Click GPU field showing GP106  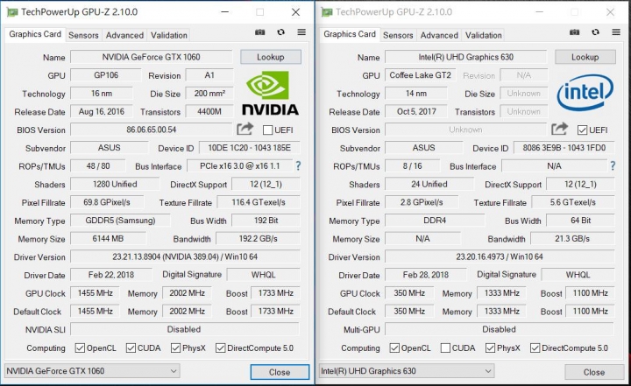coord(106,74)
